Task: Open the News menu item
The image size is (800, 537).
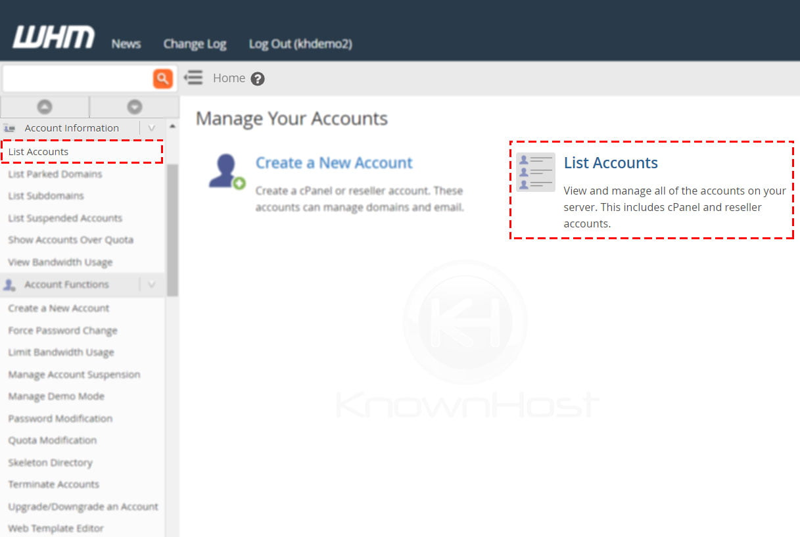Action: (126, 44)
